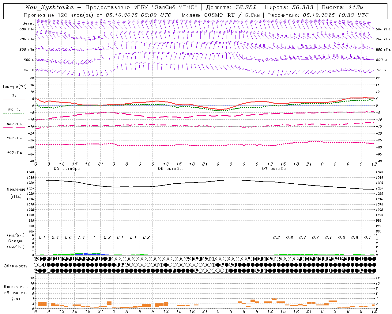Click the 05 октября date label
Viewport: 392px width, 314px height.
(67, 169)
